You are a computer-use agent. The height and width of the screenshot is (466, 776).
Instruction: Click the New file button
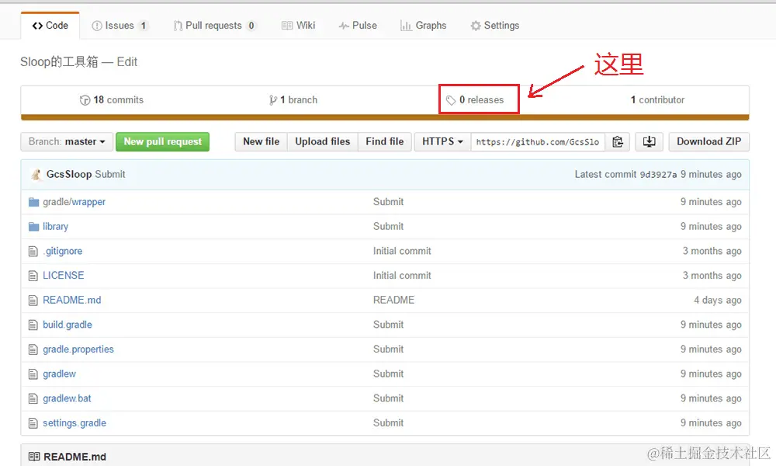(261, 141)
